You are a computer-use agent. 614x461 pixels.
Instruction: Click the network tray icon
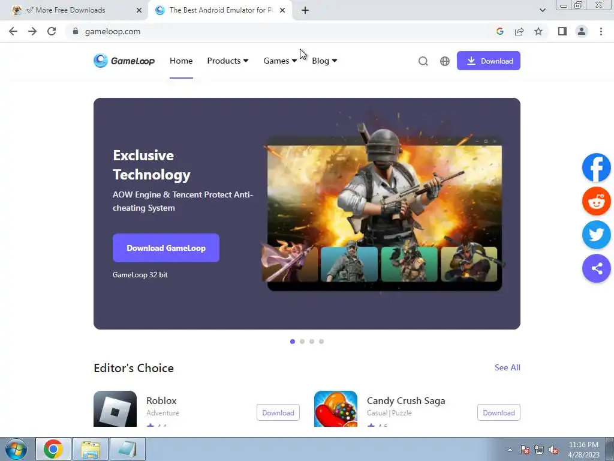click(x=539, y=450)
